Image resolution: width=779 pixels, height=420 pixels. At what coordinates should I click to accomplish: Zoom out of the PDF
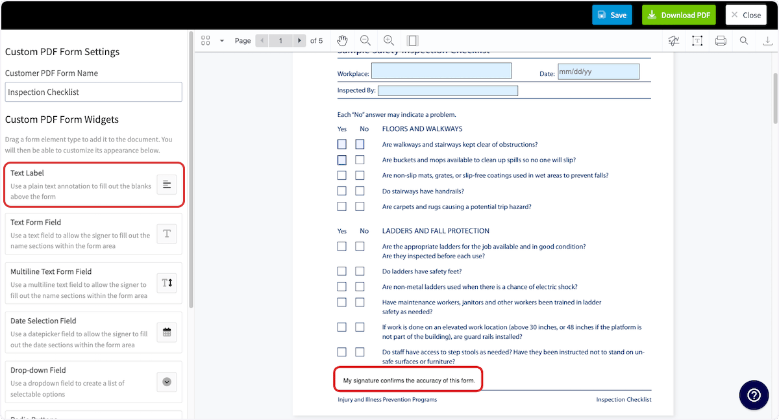pyautogui.click(x=365, y=40)
